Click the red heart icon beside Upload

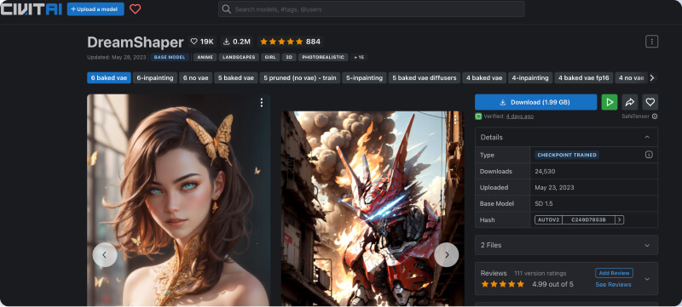coord(136,9)
